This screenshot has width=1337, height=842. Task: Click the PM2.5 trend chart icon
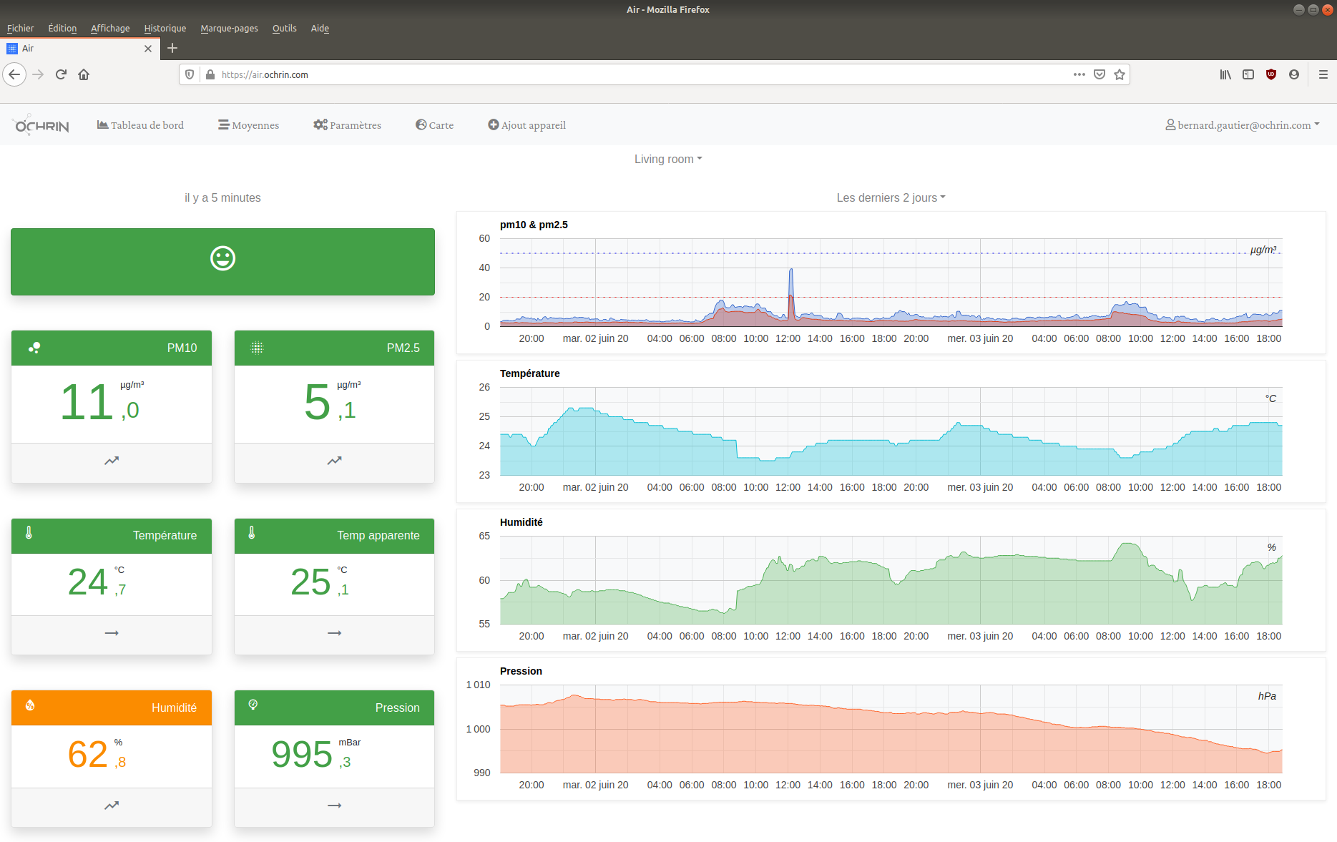coord(334,461)
